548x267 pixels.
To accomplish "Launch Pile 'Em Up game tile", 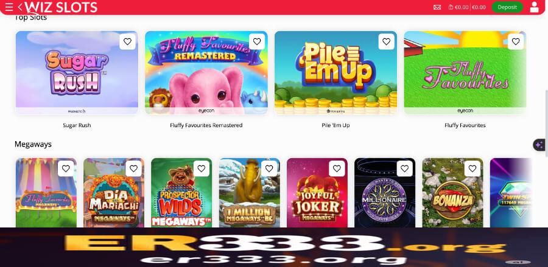I will (335, 72).
